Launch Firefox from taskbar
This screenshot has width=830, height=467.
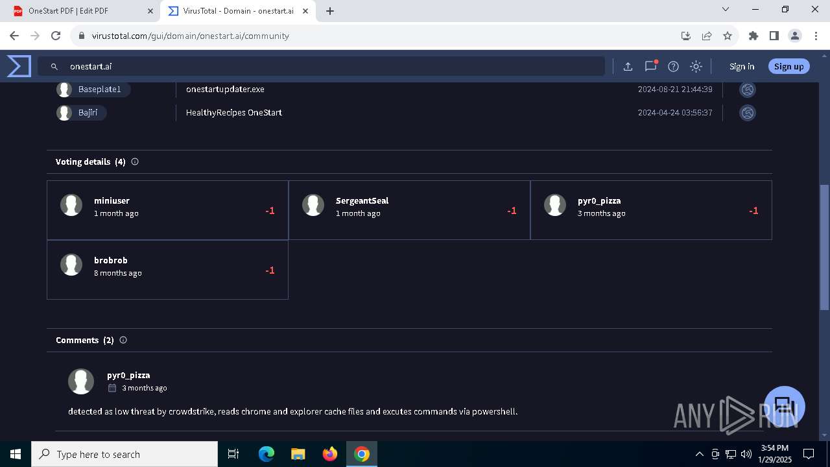click(x=330, y=454)
